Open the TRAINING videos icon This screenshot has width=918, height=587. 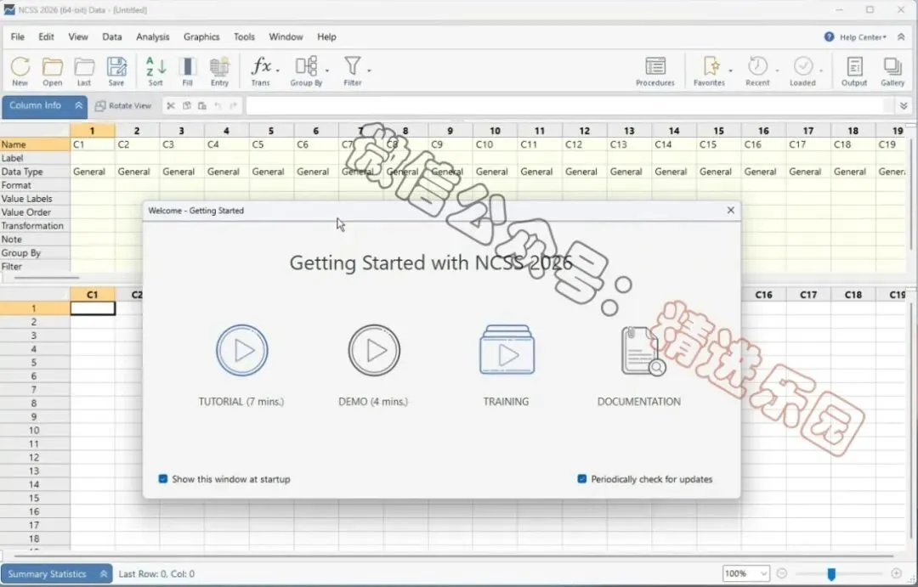507,350
